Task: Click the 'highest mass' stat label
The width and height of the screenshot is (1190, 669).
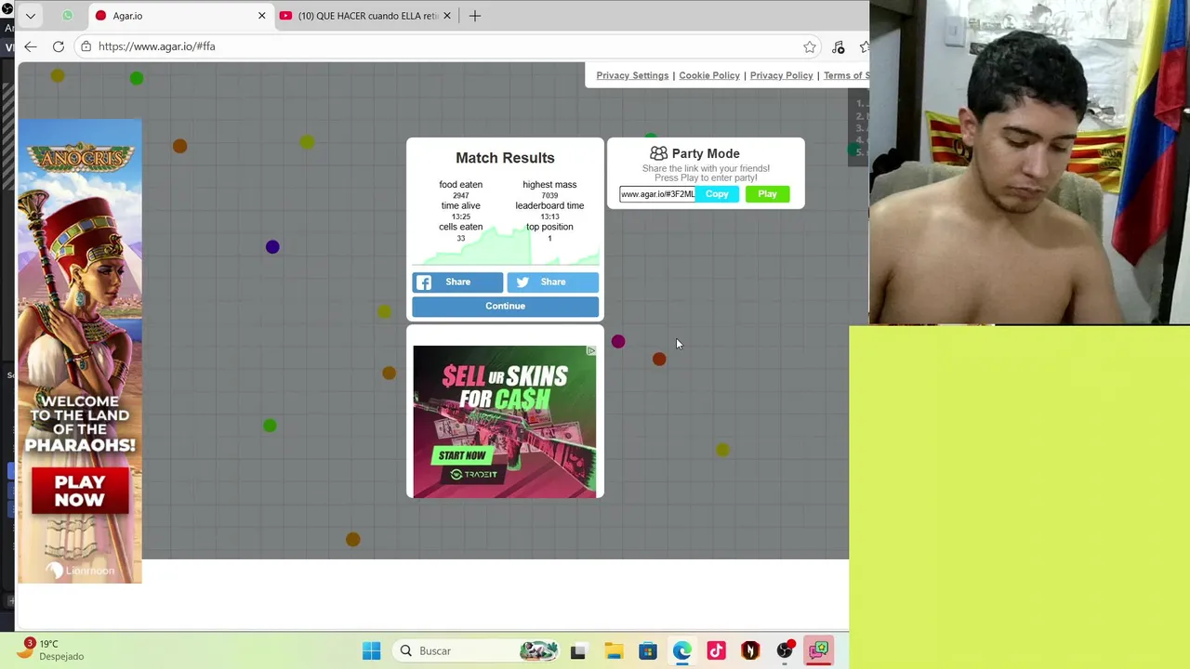Action: 549,184
